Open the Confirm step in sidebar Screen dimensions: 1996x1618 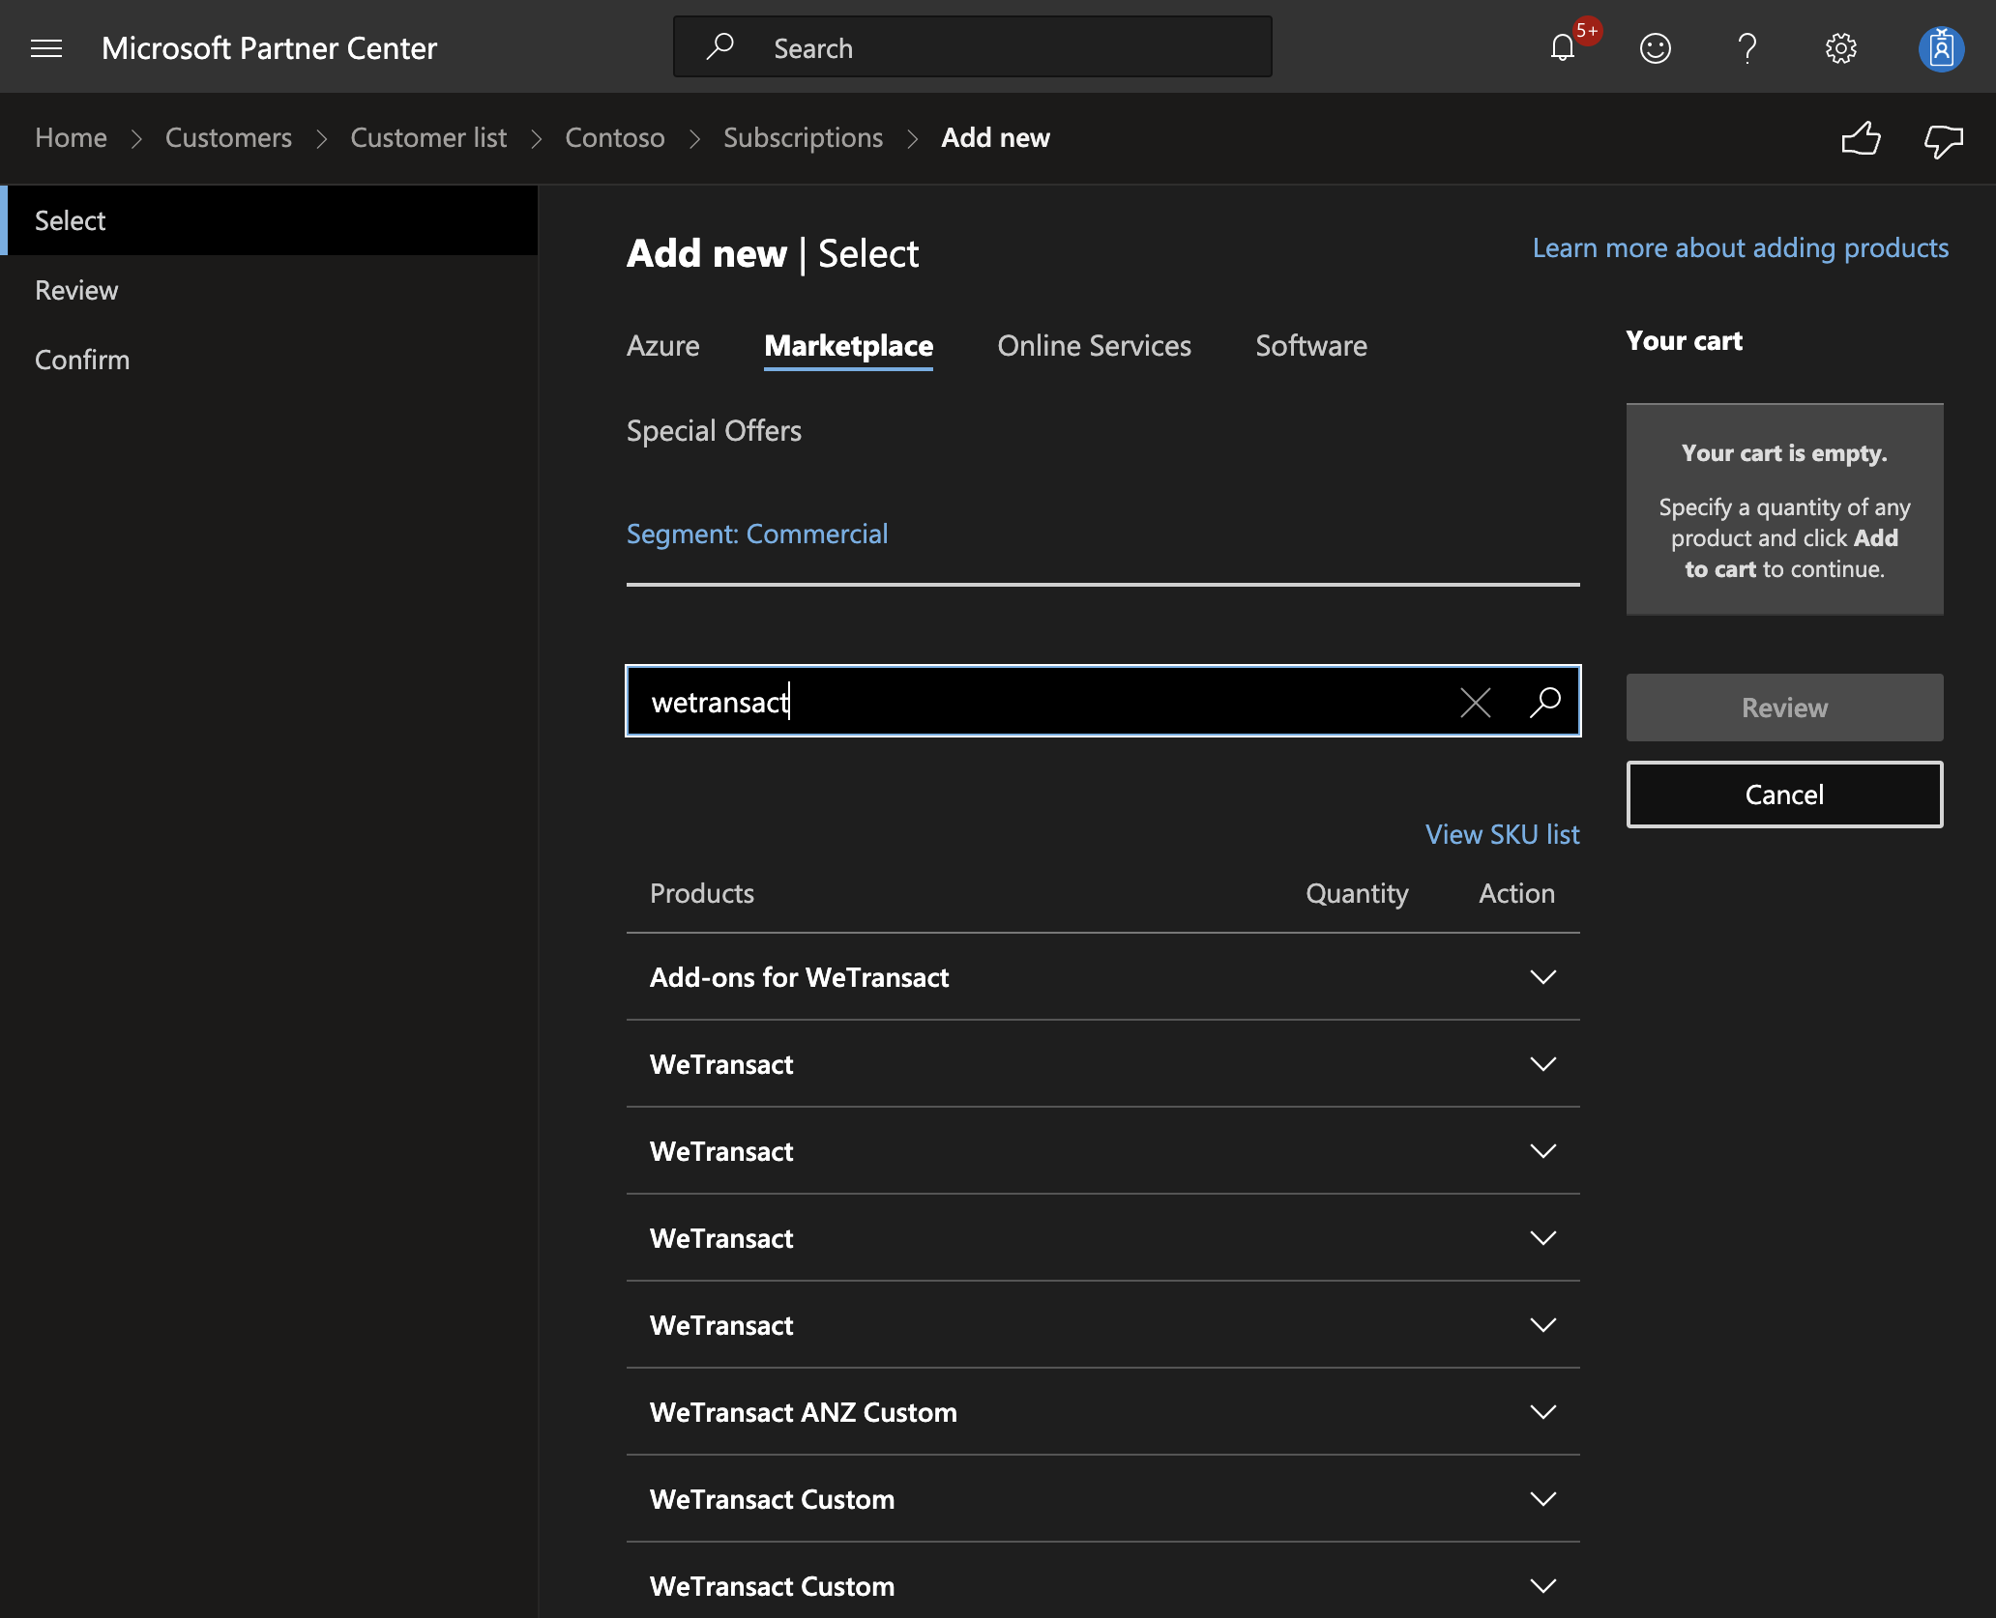click(x=269, y=360)
